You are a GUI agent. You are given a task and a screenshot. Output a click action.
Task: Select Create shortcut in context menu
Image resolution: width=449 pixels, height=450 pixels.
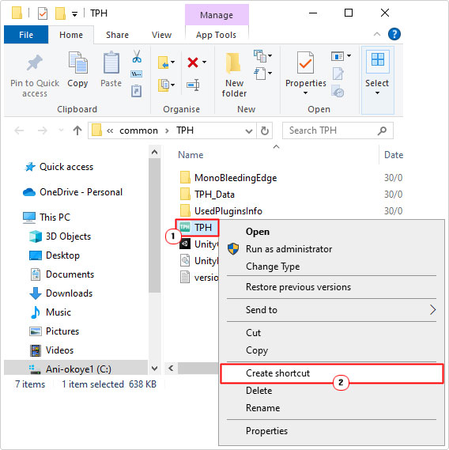pyautogui.click(x=332, y=373)
